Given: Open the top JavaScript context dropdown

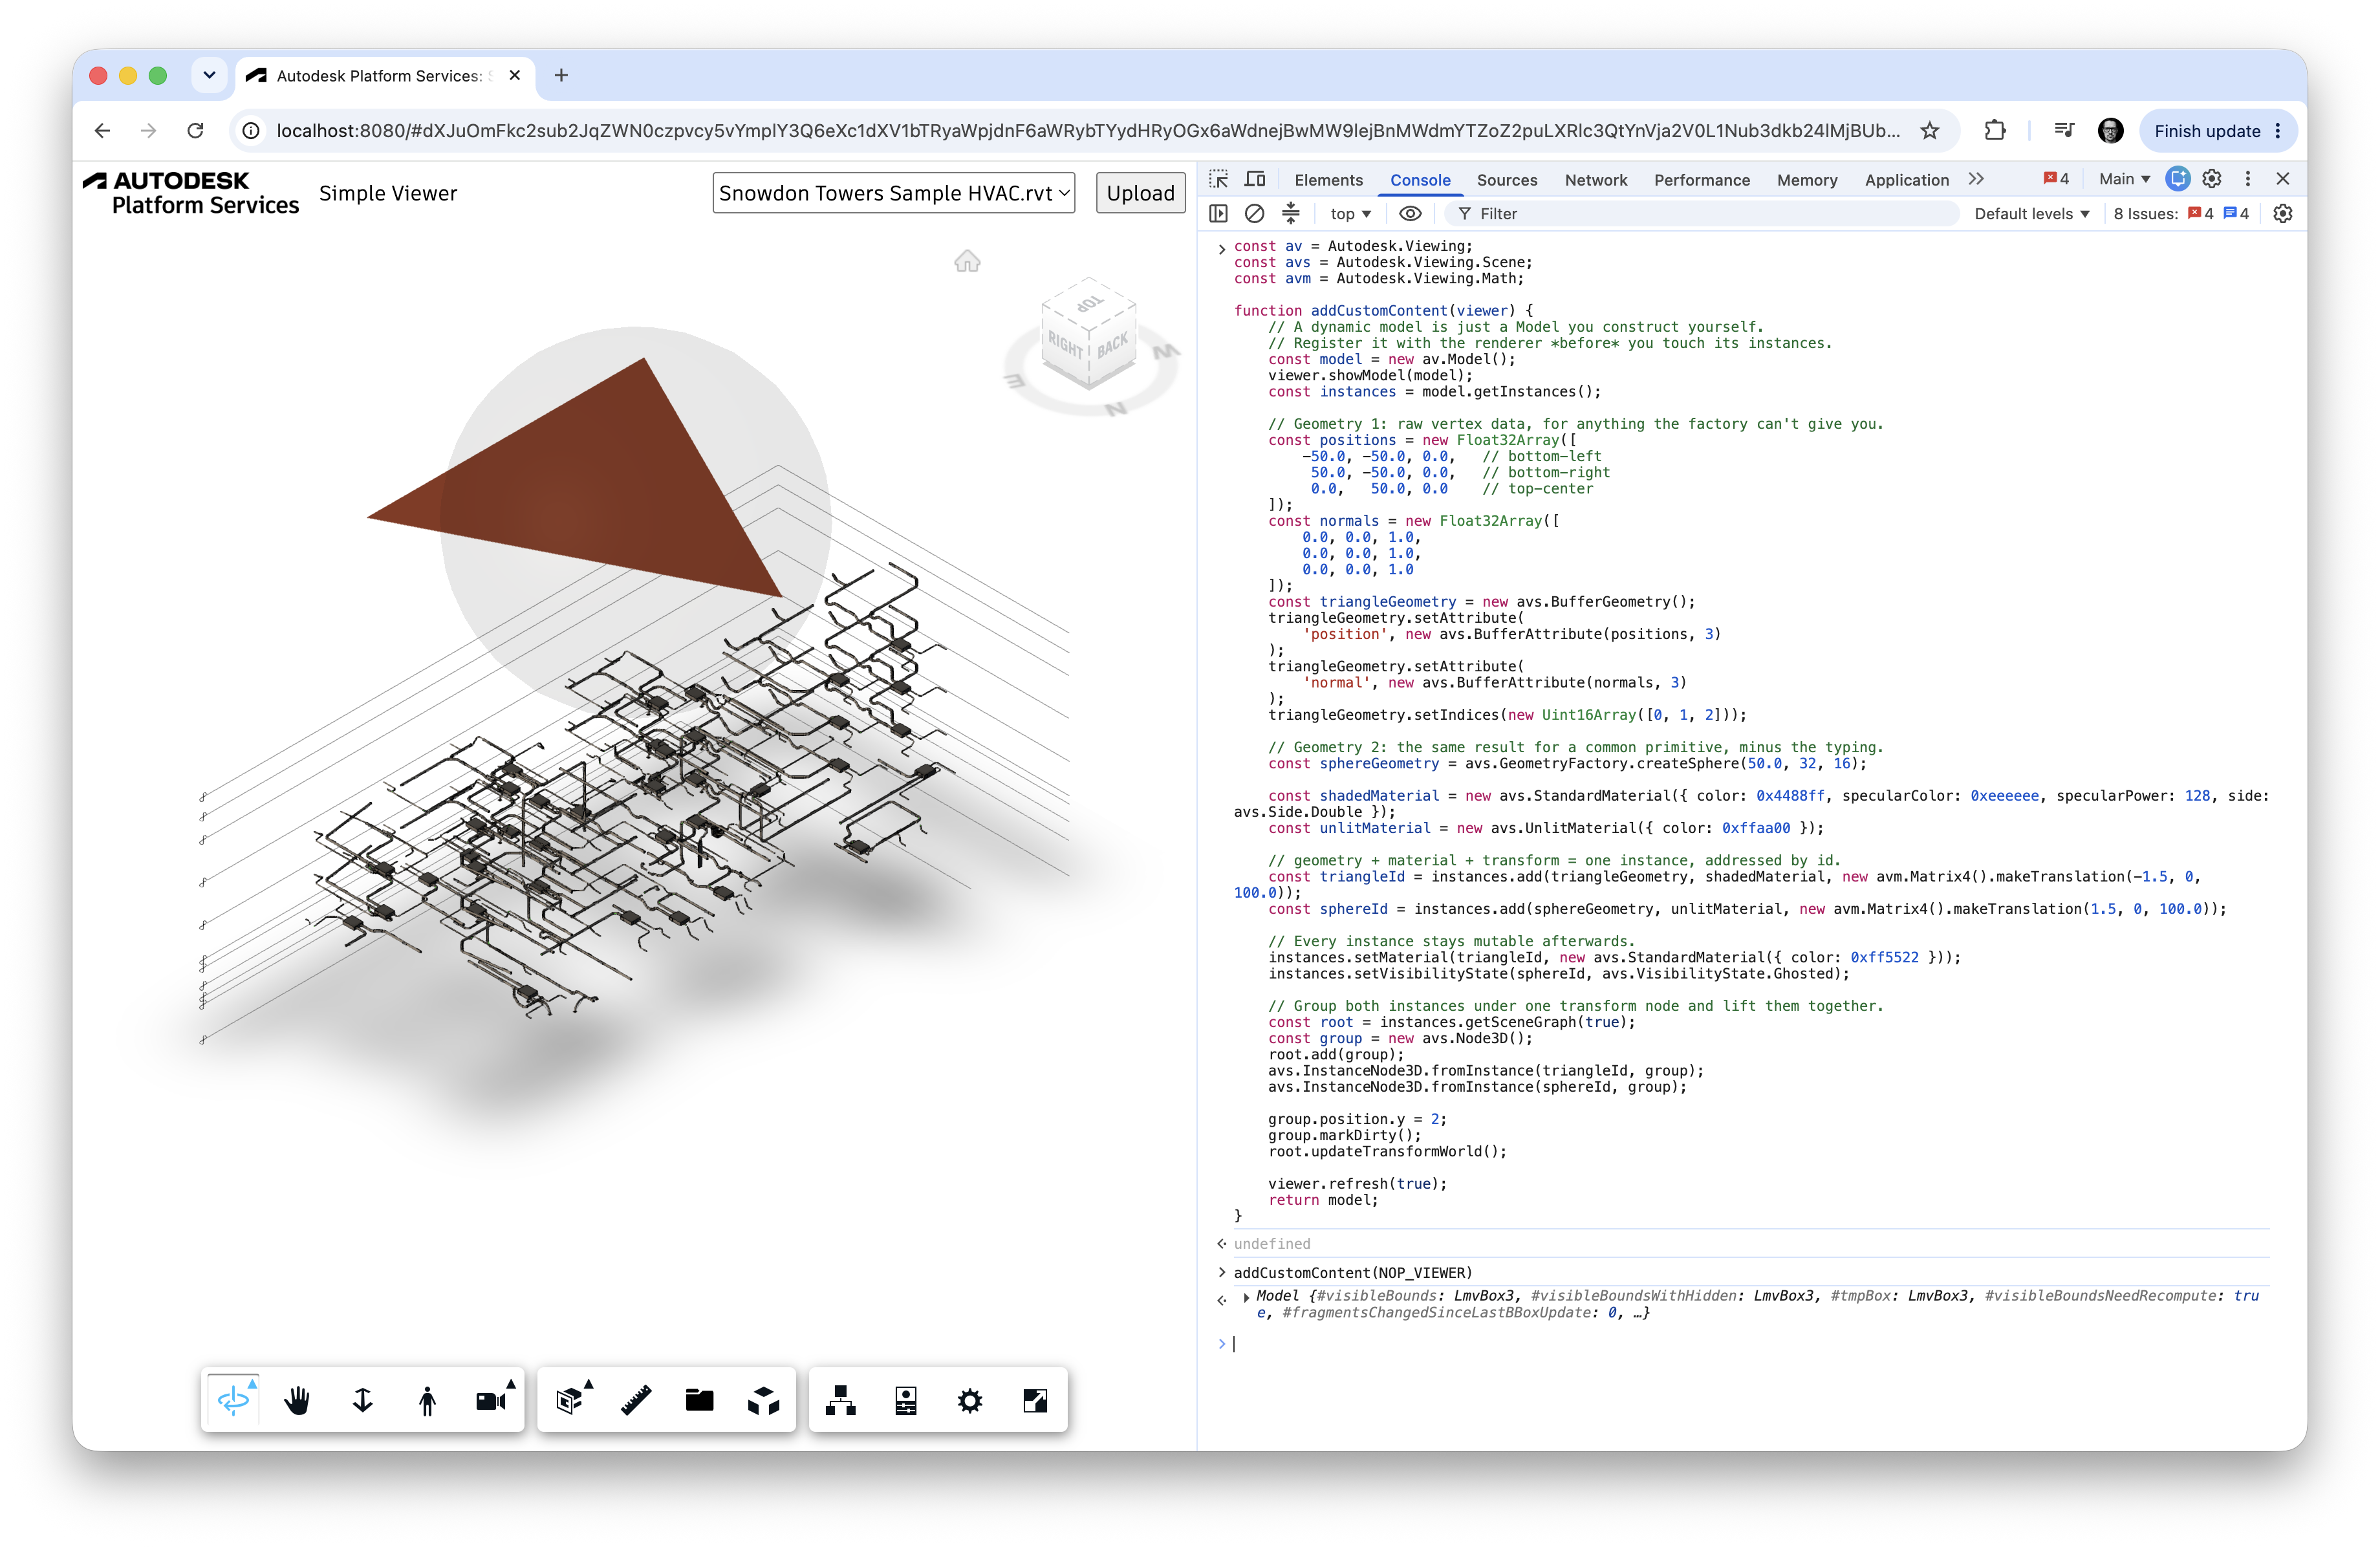Looking at the screenshot, I should (x=1350, y=213).
